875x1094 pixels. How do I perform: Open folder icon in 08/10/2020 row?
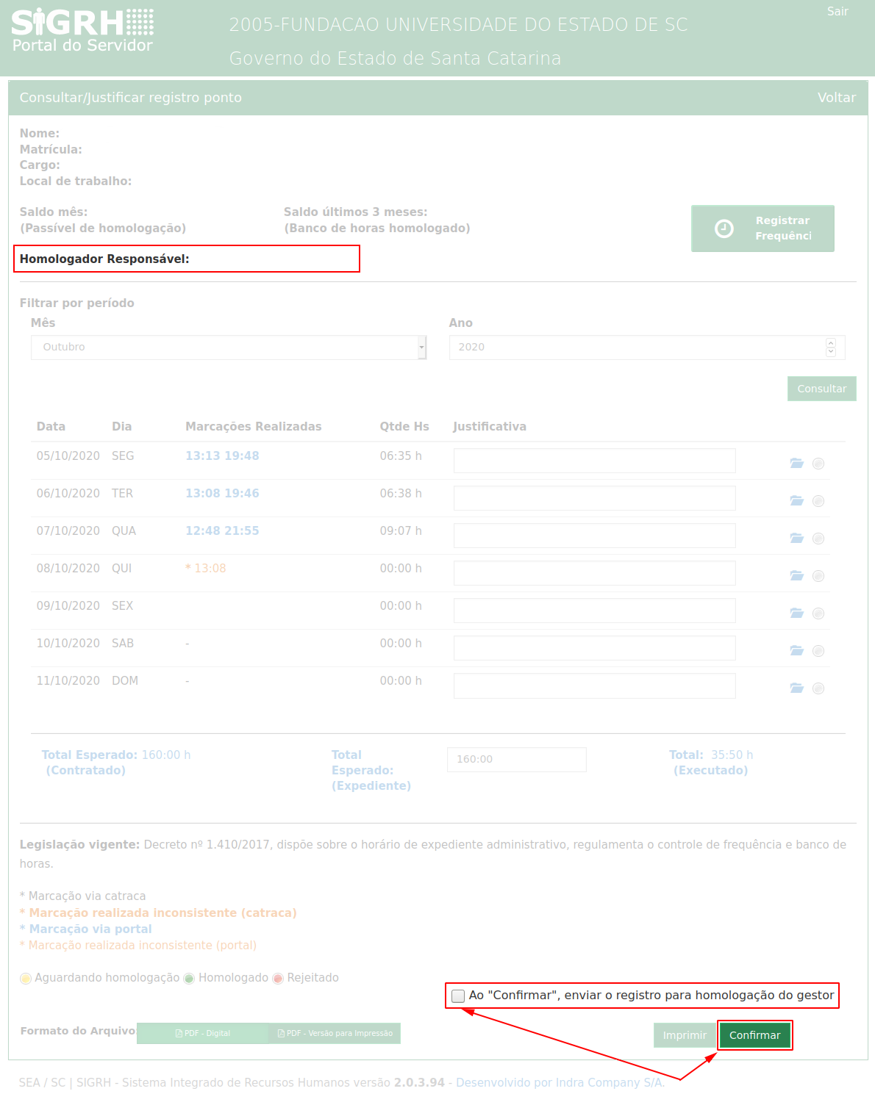click(x=796, y=575)
